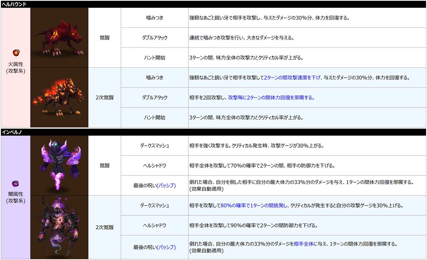Click the blue 相手全体 text

(303, 244)
